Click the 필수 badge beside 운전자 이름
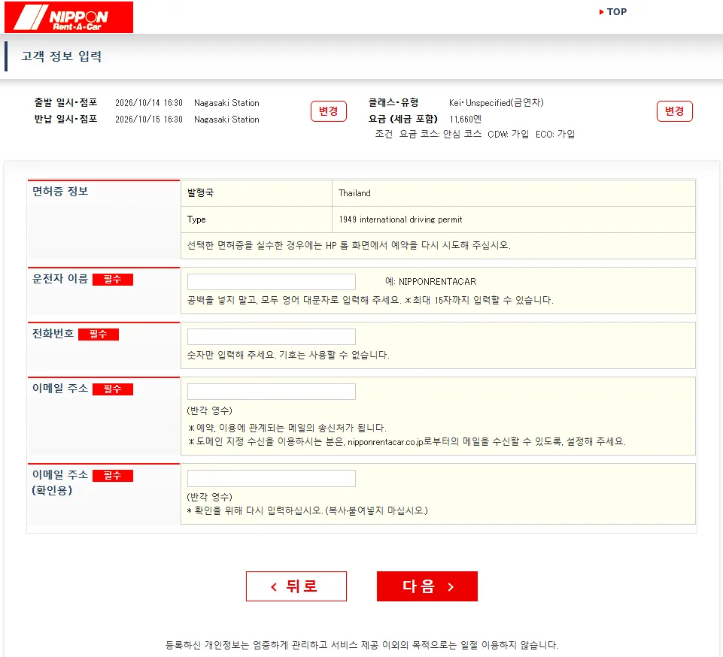 113,279
